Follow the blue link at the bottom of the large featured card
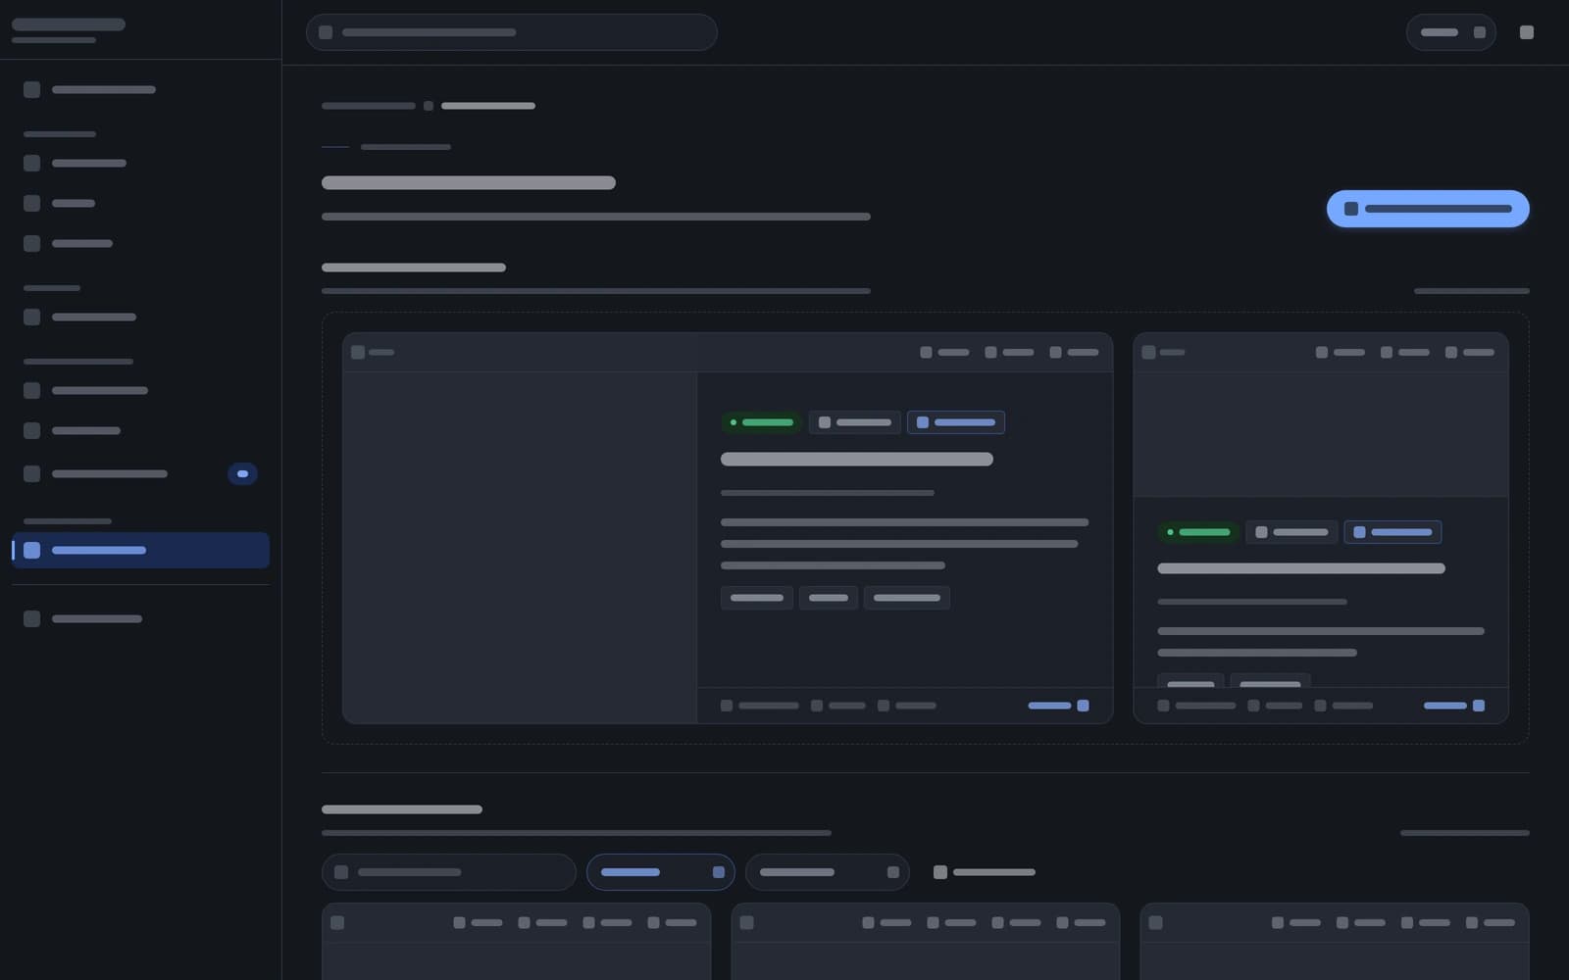The height and width of the screenshot is (980, 1569). (1058, 706)
